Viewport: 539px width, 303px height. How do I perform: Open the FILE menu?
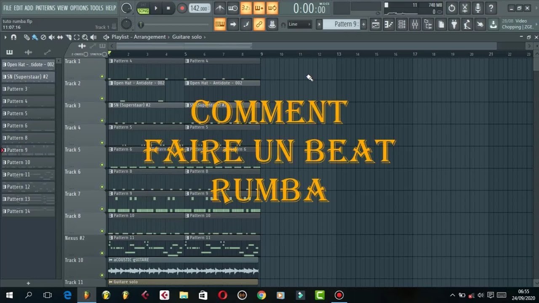[x=8, y=8]
